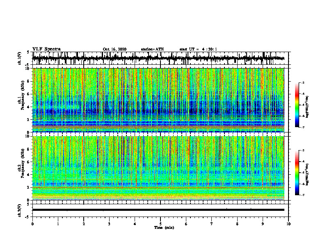Click the "10" frequency tick of ch.2 panel

[28, 136]
